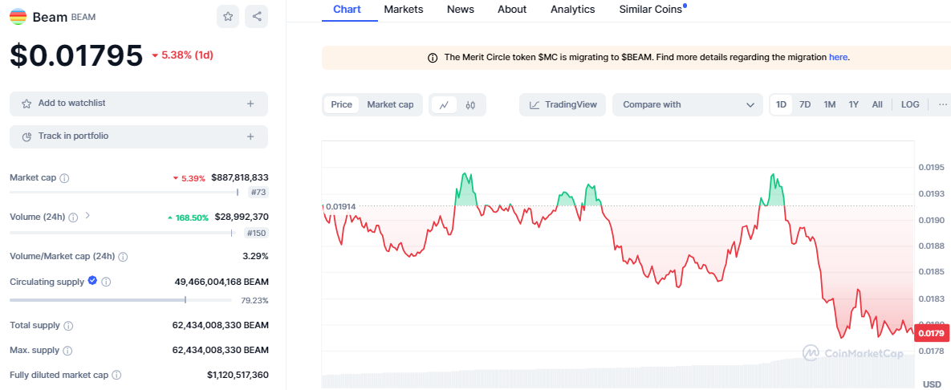Set chart range to 1D
951x390 pixels.
coord(781,104)
